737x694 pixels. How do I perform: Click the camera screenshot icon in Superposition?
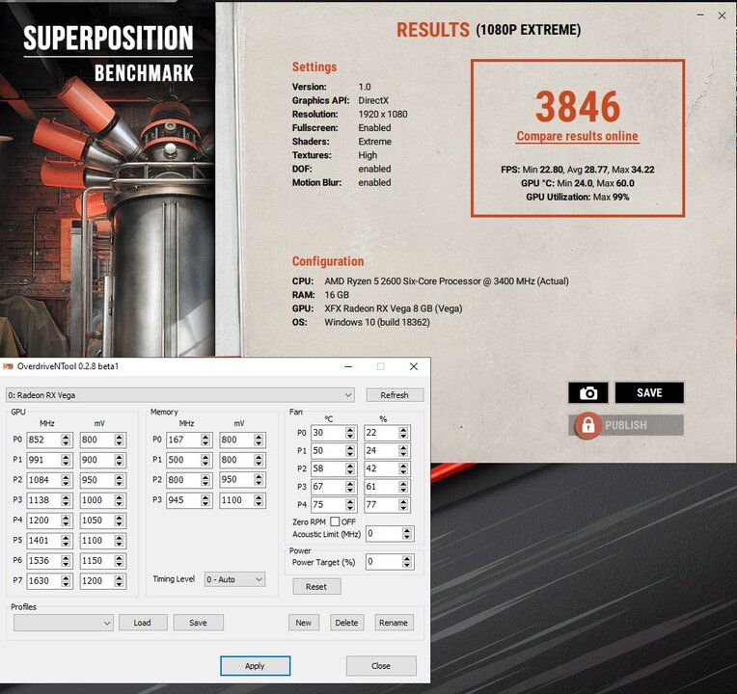pyautogui.click(x=587, y=392)
